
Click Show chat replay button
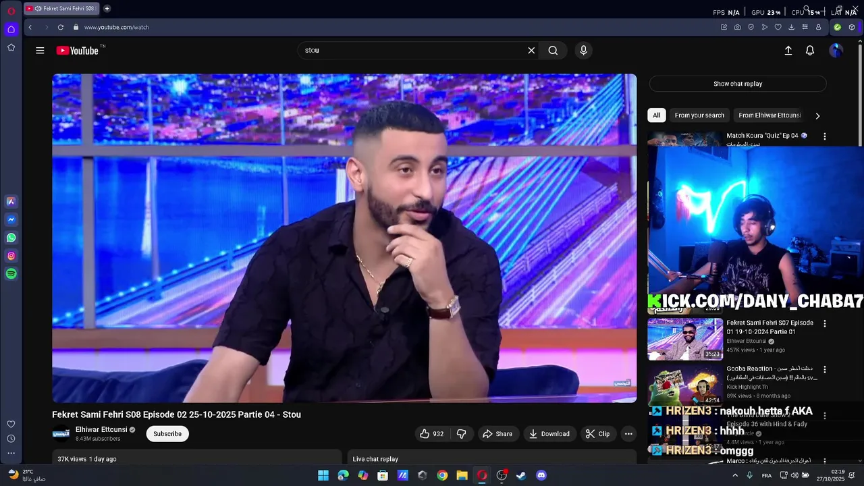pyautogui.click(x=738, y=84)
